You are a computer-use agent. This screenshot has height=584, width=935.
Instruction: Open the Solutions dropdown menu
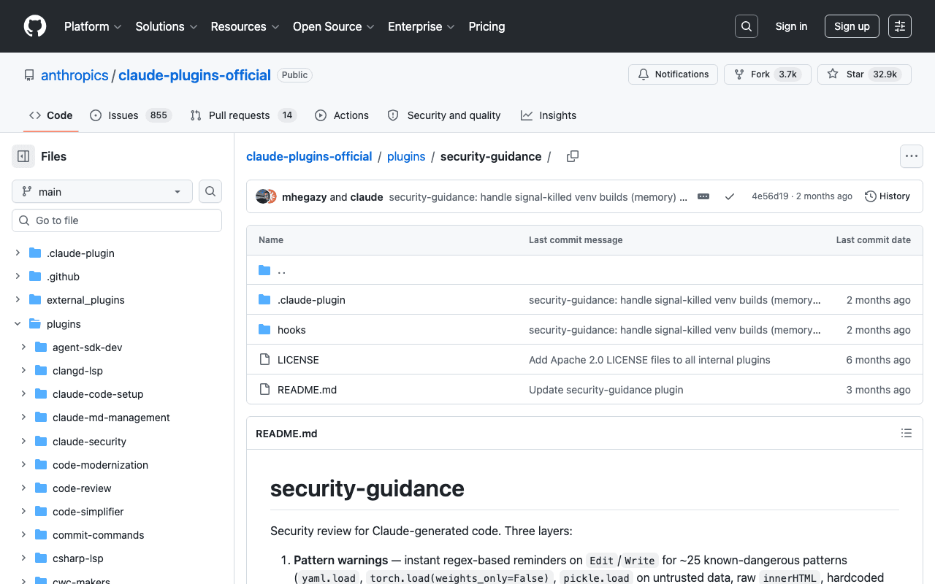167,26
